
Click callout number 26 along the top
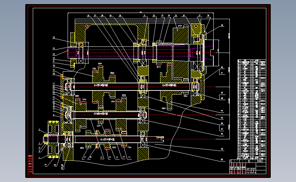click(88, 16)
